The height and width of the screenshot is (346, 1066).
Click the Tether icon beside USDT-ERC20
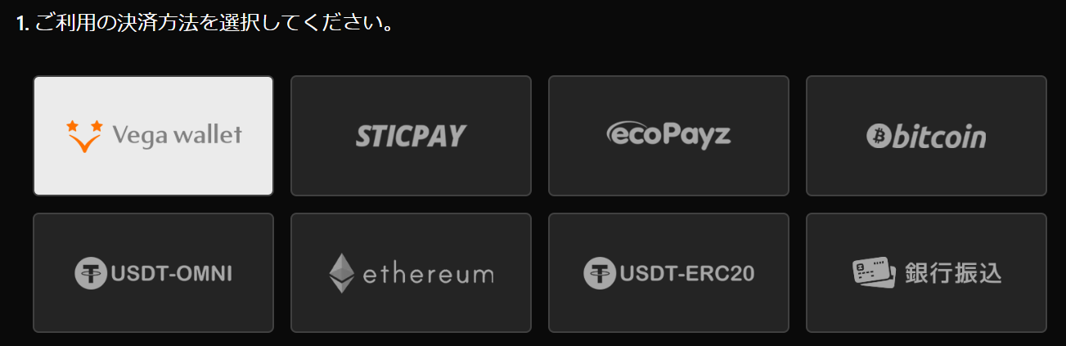[600, 272]
